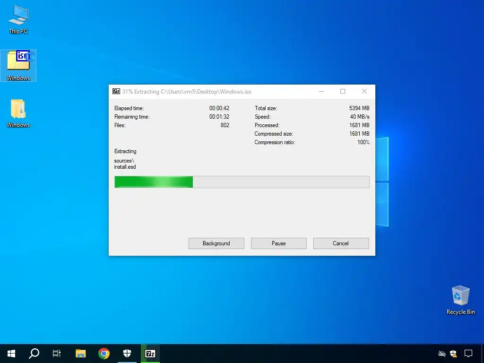Screen dimensions: 484x363
Task: Open the Action Center notifications
Action: tap(468, 354)
